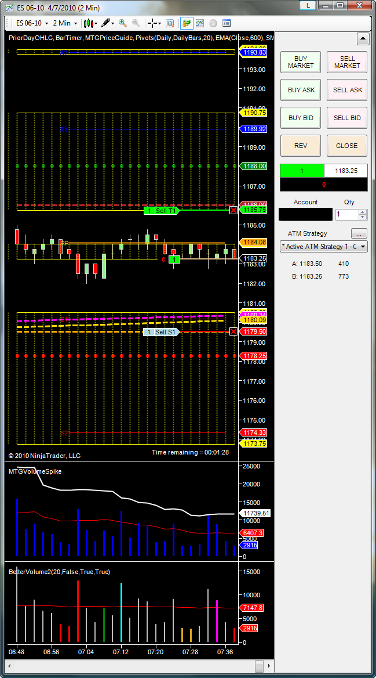The height and width of the screenshot is (678, 376).
Task: Show the Data Box window
Action: coord(170,23)
